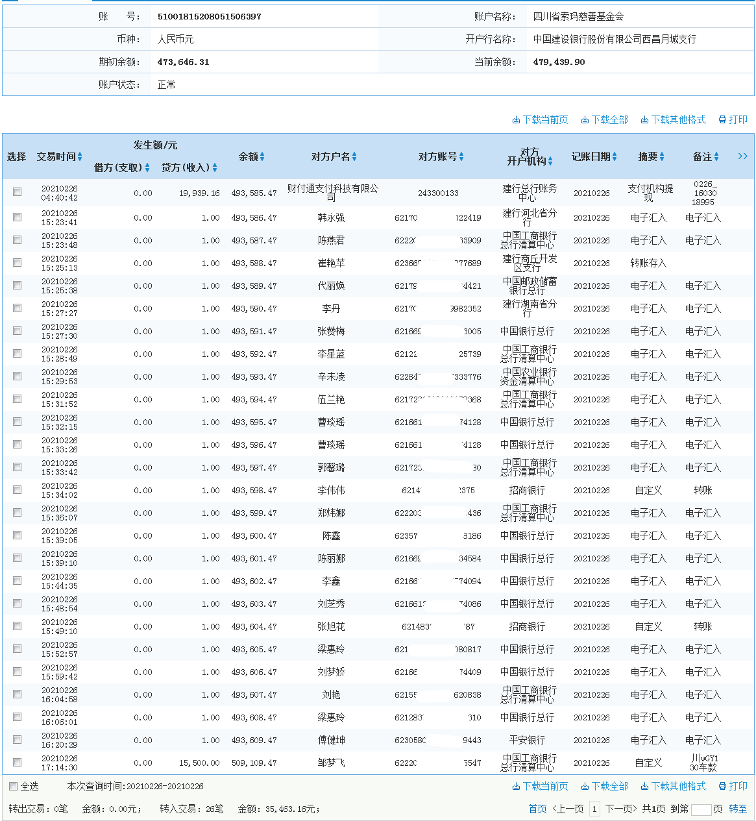The height and width of the screenshot is (821, 756).
Task: Click bottom 下载全部 download icon
Action: click(x=585, y=787)
